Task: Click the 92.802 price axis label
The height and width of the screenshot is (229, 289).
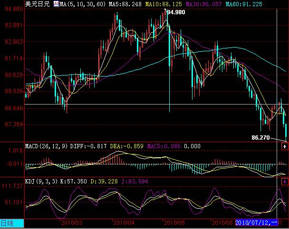Action: 14,42
